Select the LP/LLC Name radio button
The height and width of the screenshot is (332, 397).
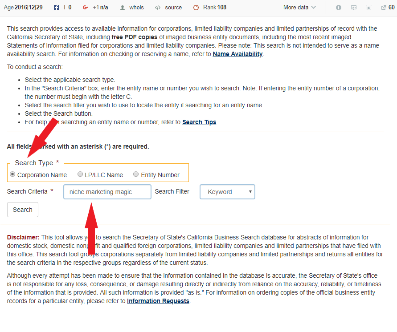coord(80,174)
